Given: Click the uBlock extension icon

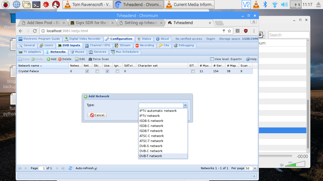Looking at the screenshot, I should click(x=246, y=31).
